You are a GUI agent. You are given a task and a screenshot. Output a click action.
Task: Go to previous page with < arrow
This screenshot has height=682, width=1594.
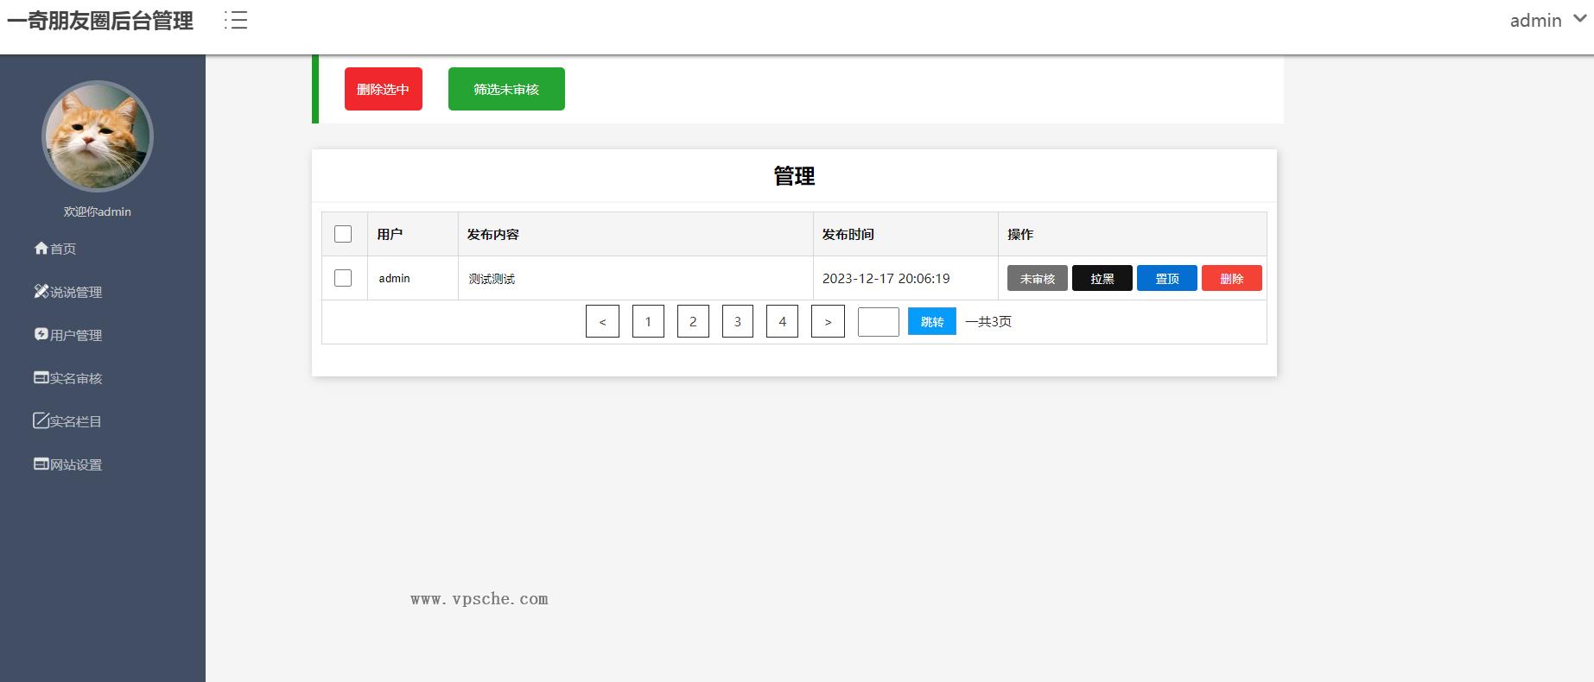click(x=602, y=322)
